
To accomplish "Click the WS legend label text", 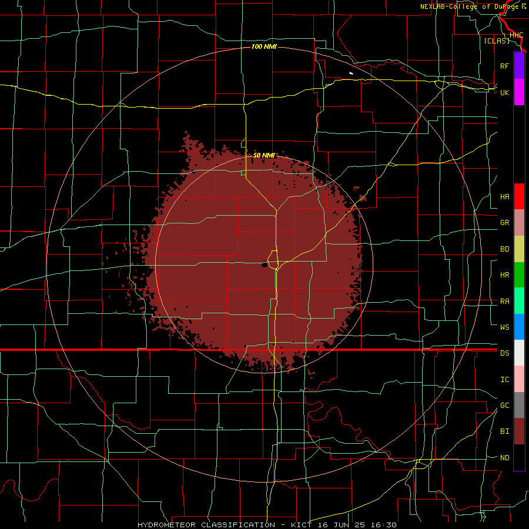I will [x=504, y=327].
